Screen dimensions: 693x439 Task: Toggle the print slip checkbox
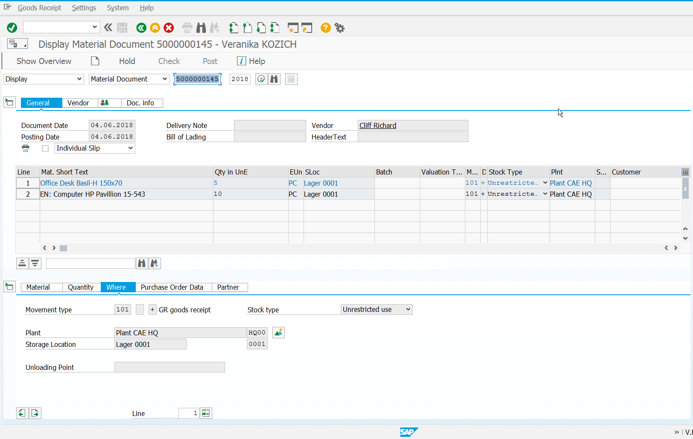click(x=45, y=148)
